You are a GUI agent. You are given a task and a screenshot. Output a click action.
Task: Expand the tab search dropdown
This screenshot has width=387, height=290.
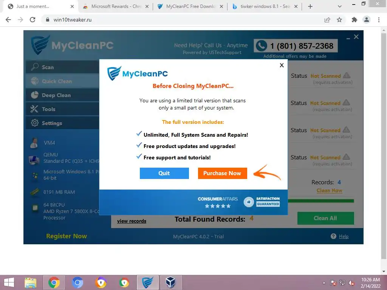click(x=340, y=7)
